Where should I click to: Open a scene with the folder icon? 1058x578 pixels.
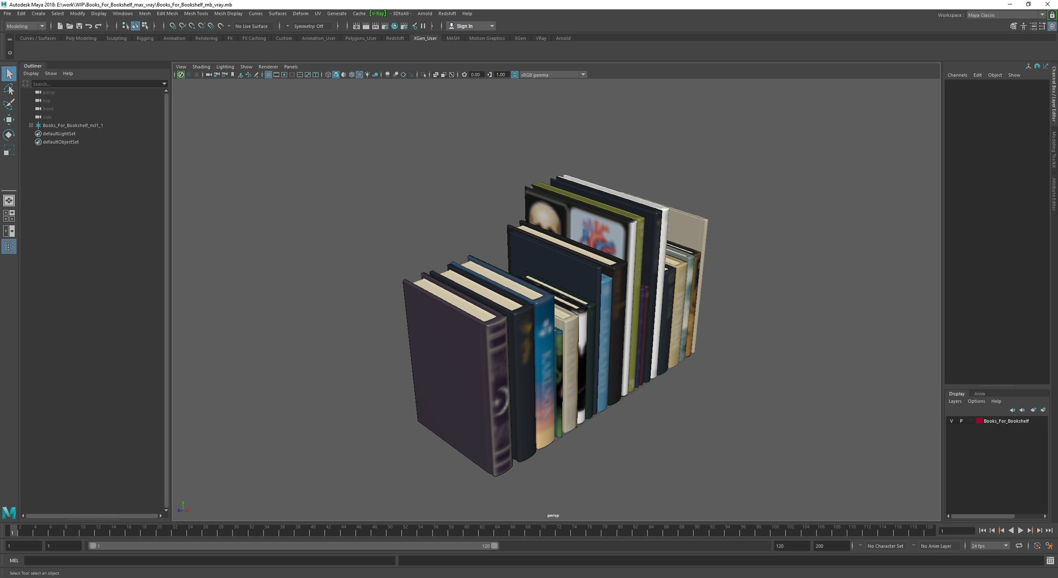tap(69, 26)
